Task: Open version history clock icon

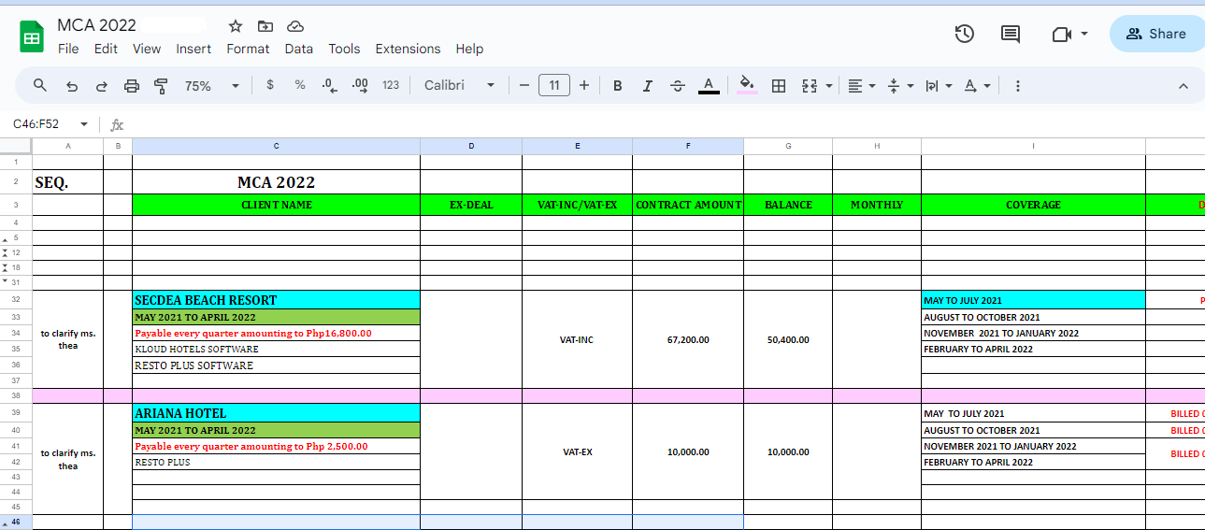Action: coord(965,34)
